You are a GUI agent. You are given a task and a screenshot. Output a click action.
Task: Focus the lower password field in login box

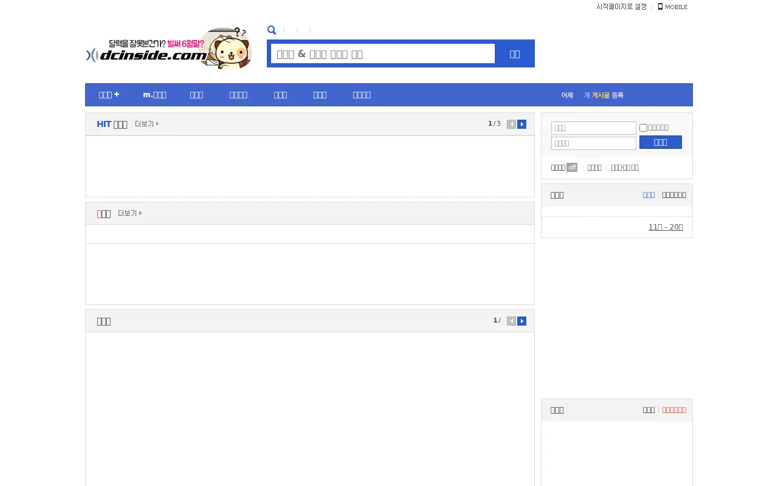(594, 143)
